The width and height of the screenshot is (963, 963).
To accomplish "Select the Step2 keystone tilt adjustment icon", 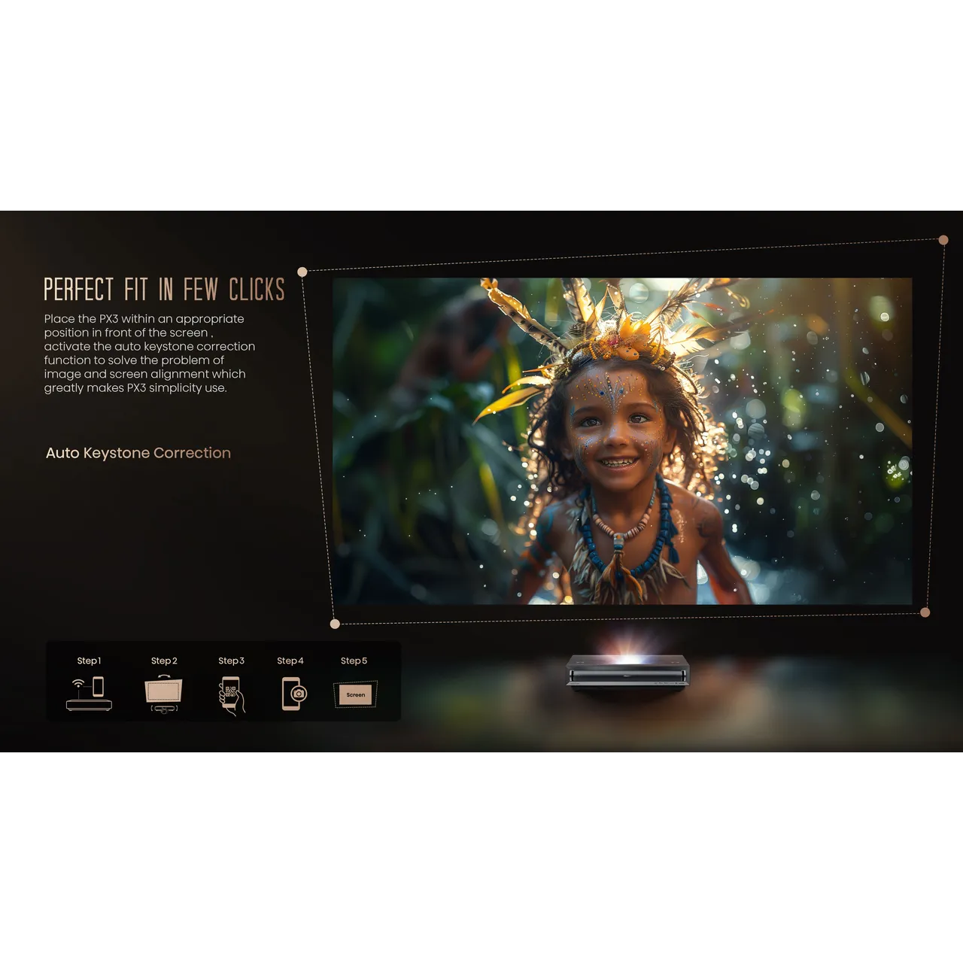I will tap(163, 693).
